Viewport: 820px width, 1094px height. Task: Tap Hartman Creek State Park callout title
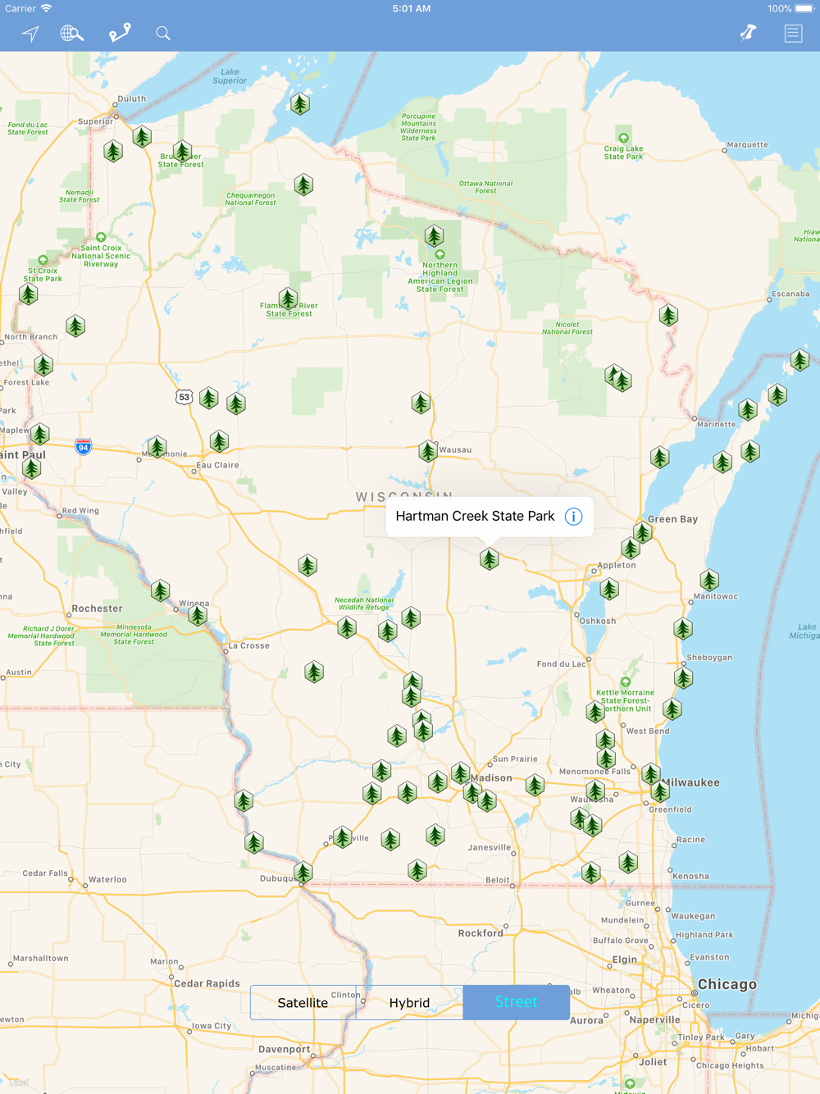pyautogui.click(x=475, y=516)
